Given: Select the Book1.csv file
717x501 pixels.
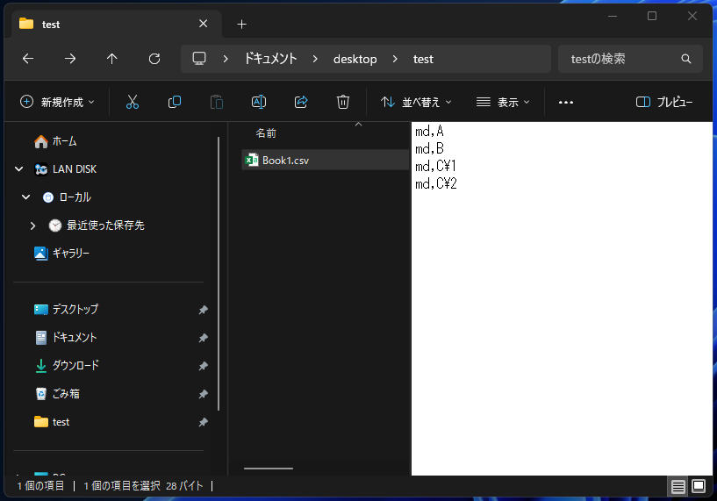Looking at the screenshot, I should (x=325, y=160).
